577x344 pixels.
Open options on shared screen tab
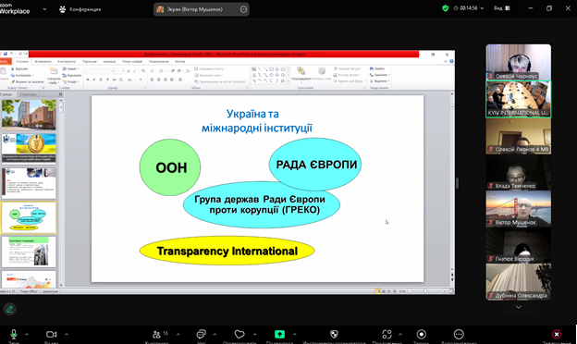click(243, 9)
